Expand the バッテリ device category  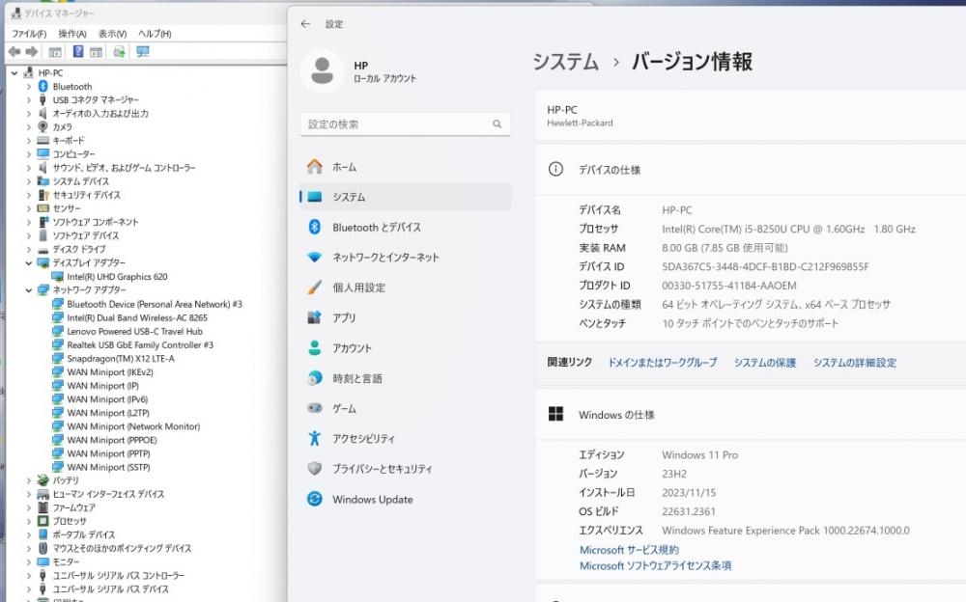[x=28, y=480]
